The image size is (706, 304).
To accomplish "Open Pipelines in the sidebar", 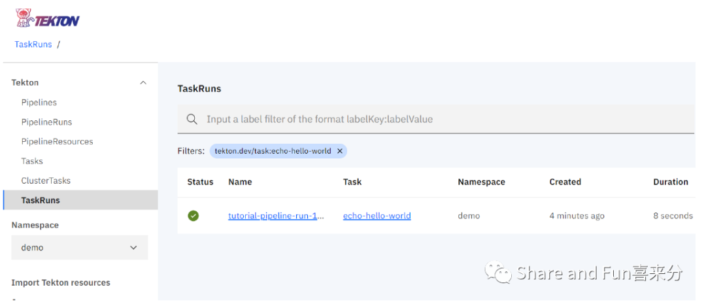I will tap(39, 103).
